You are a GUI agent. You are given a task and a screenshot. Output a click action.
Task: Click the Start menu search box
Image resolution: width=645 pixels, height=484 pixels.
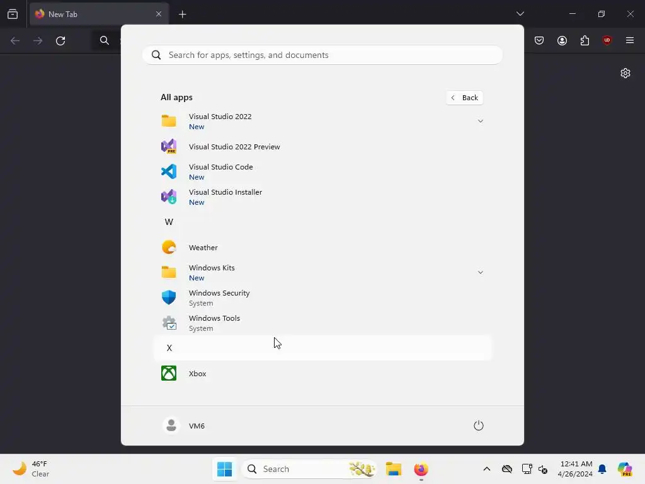click(322, 55)
